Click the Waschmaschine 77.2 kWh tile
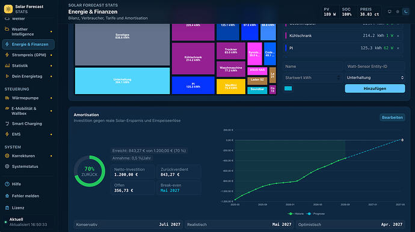Viewport: 415px width, 232px height. pyautogui.click(x=231, y=69)
